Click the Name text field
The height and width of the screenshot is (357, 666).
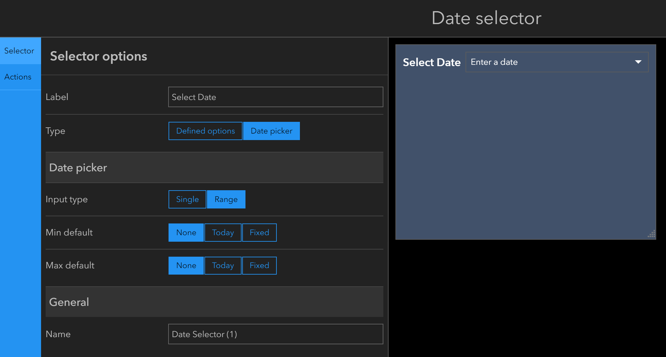275,334
